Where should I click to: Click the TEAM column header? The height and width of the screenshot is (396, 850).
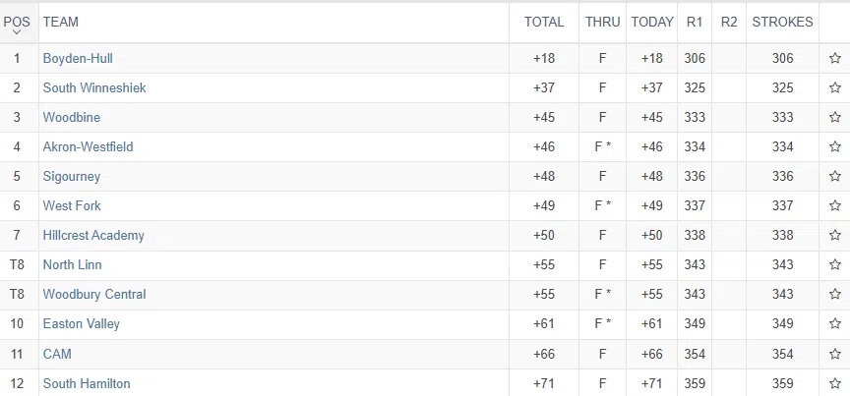(61, 22)
